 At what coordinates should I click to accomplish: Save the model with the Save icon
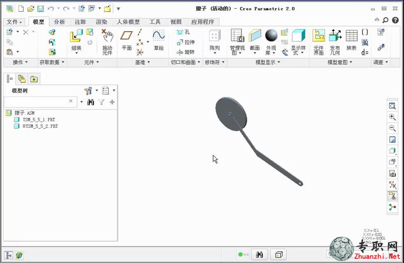coord(40,9)
